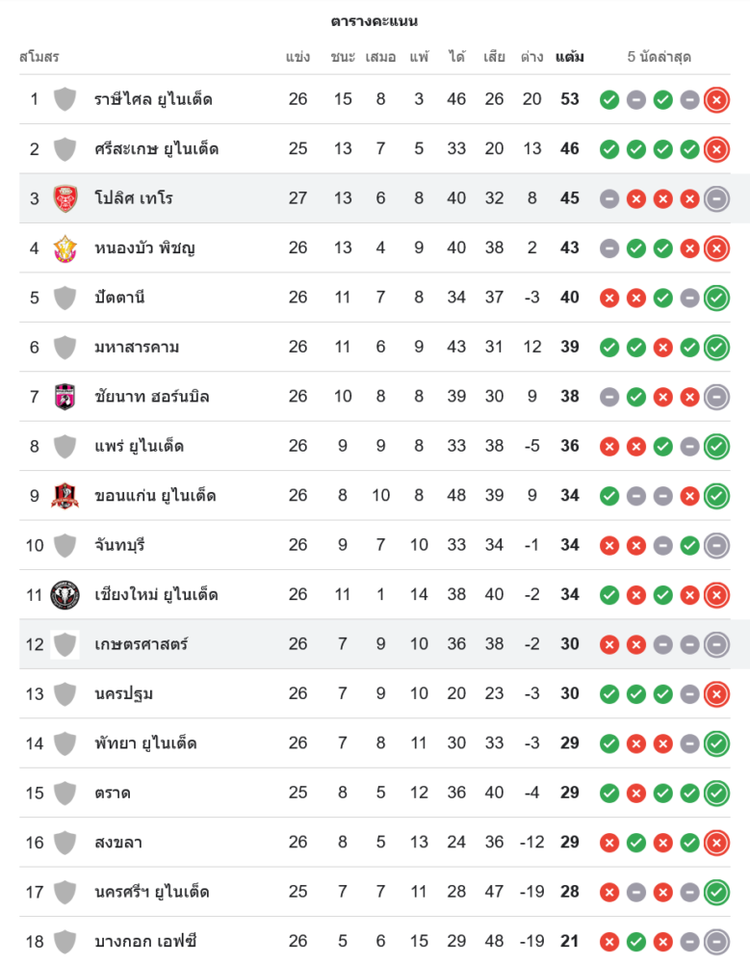Click ราชีไสล ยูไนเต็ด's latest red loss icon
This screenshot has width=750, height=963.
point(715,99)
